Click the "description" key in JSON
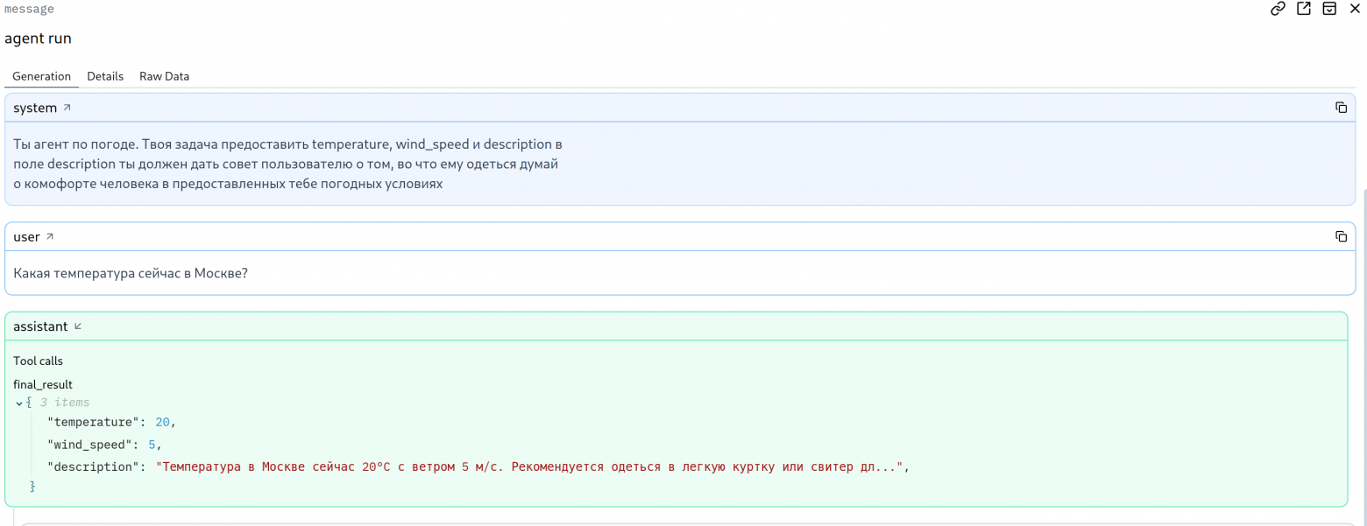 (94, 467)
